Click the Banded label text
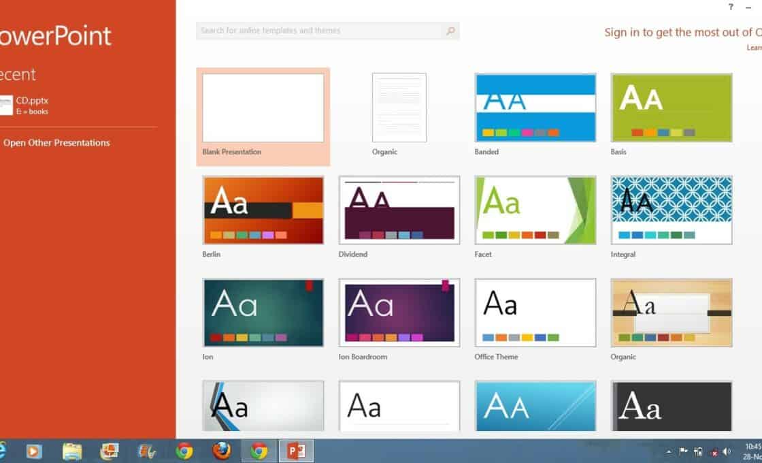Screen dimensions: 762x463 (x=486, y=152)
